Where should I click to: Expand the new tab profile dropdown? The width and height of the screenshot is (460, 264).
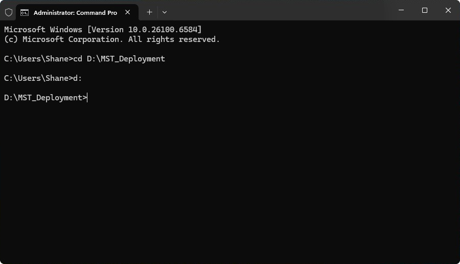click(x=164, y=12)
